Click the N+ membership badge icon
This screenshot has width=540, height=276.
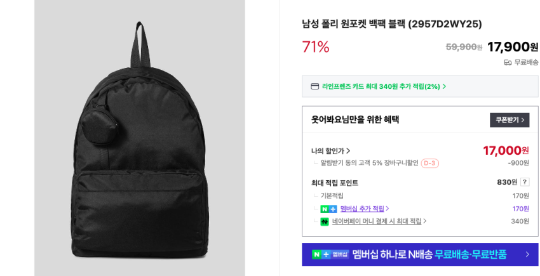328,209
